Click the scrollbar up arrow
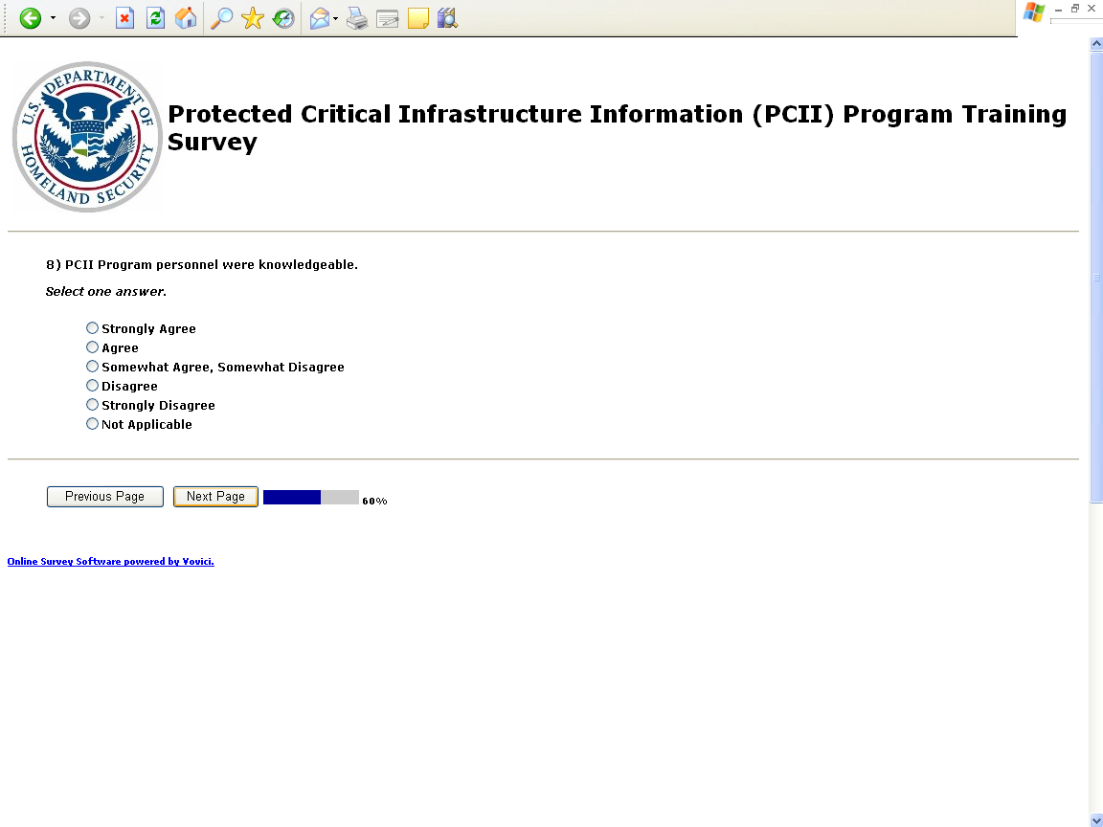Screen dimensions: 1103x827 [1096, 44]
